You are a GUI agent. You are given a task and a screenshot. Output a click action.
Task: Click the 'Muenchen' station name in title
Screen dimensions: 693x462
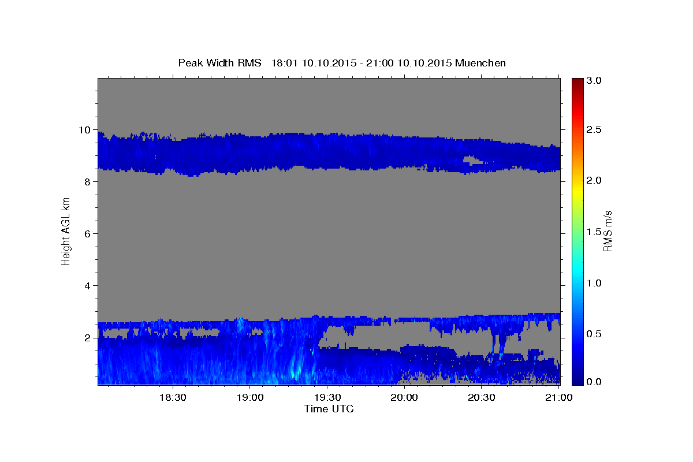[480, 63]
